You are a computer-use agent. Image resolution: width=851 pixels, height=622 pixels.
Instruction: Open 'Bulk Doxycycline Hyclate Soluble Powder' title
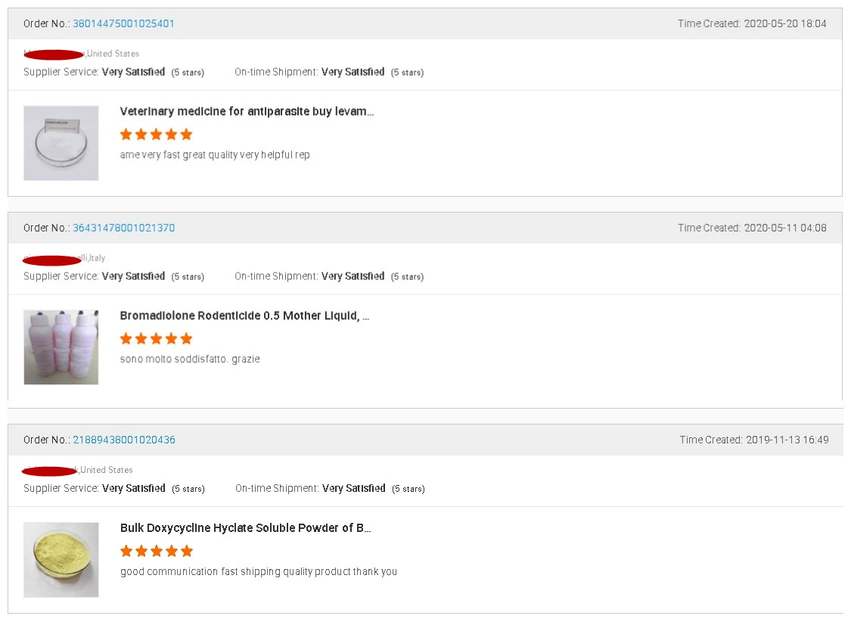point(245,527)
